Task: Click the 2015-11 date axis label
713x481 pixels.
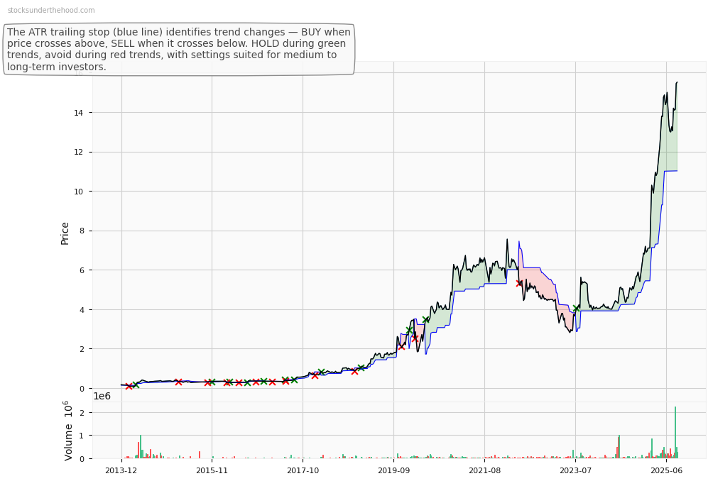Action: click(212, 470)
